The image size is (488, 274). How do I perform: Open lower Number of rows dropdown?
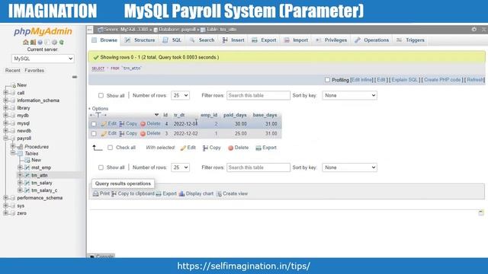coord(180,167)
